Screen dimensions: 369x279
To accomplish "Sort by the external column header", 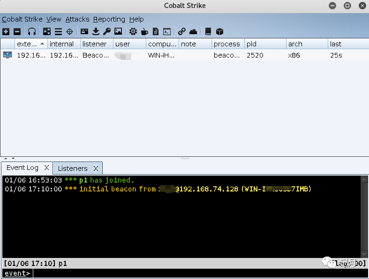I will click(x=31, y=44).
